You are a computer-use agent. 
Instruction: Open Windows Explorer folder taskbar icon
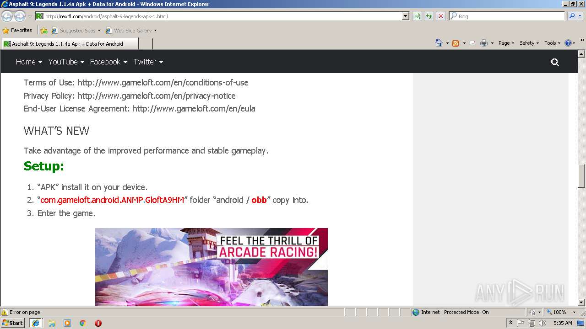[x=52, y=323]
